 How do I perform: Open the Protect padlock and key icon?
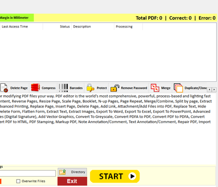90,88
